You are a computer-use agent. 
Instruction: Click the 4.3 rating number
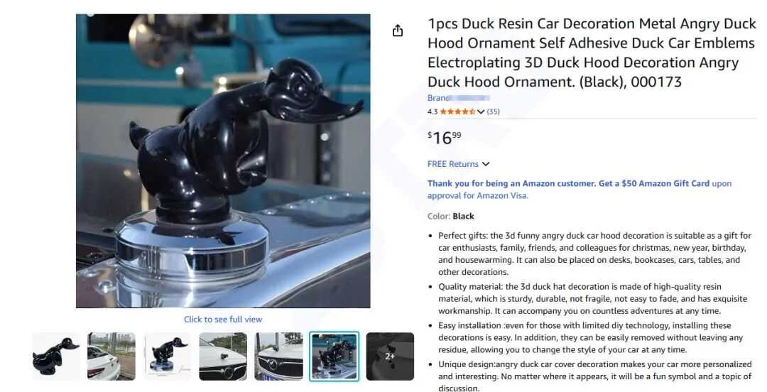[x=433, y=111]
